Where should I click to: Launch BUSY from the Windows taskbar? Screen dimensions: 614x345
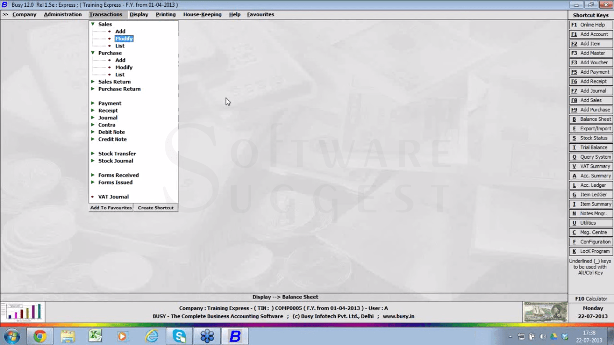point(234,336)
